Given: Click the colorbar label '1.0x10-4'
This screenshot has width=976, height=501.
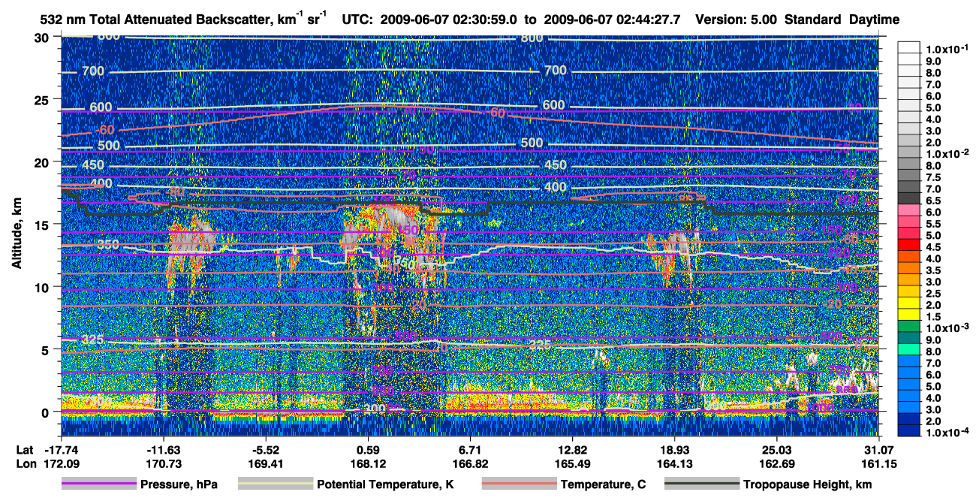Looking at the screenshot, I should click(947, 433).
